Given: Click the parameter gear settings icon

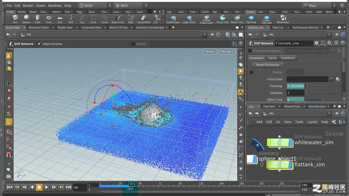Looking at the screenshot, I should click(x=316, y=43).
